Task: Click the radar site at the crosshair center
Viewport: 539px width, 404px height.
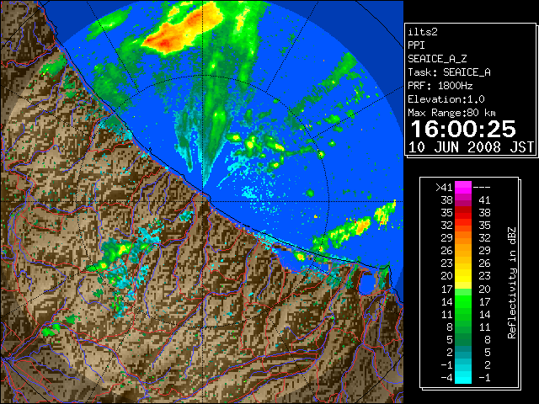Action: [204, 201]
